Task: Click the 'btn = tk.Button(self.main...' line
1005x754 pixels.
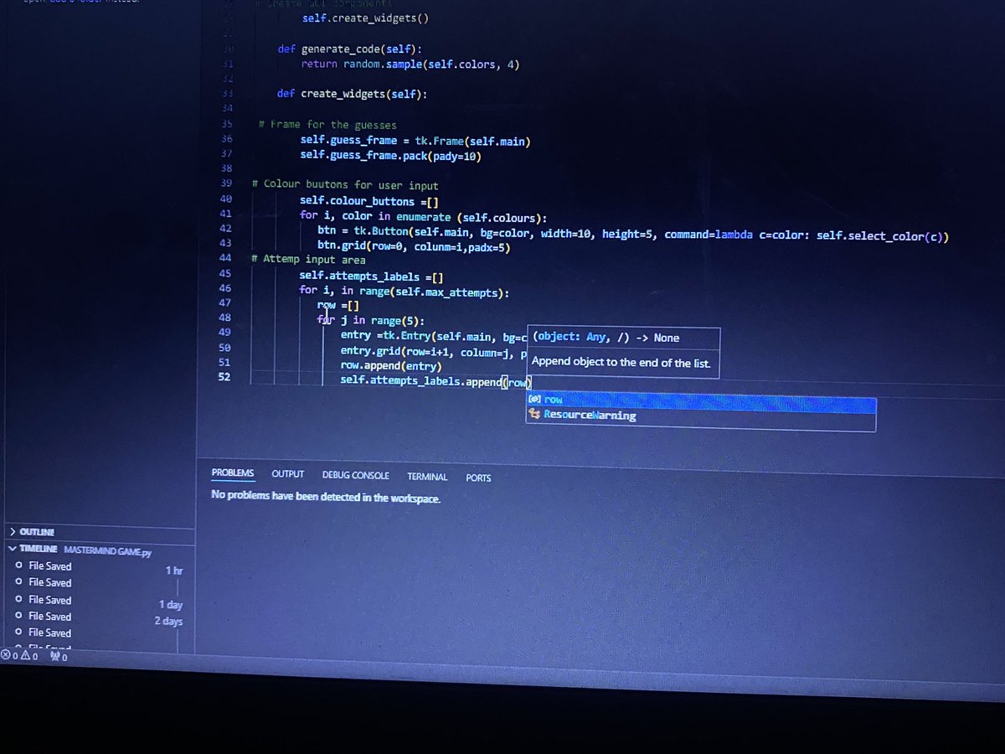Action: pos(633,235)
